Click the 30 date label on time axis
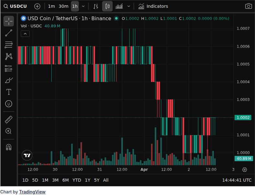 tap(55, 170)
